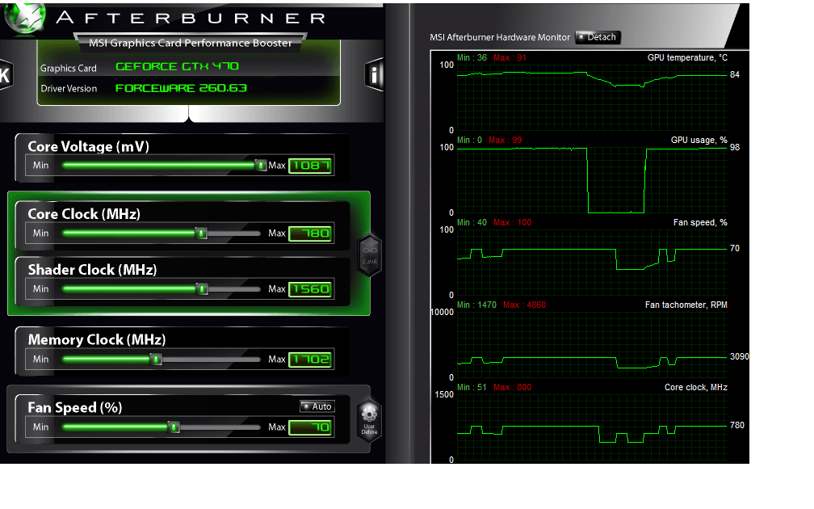Click the GPU temperature graph

tap(592, 97)
